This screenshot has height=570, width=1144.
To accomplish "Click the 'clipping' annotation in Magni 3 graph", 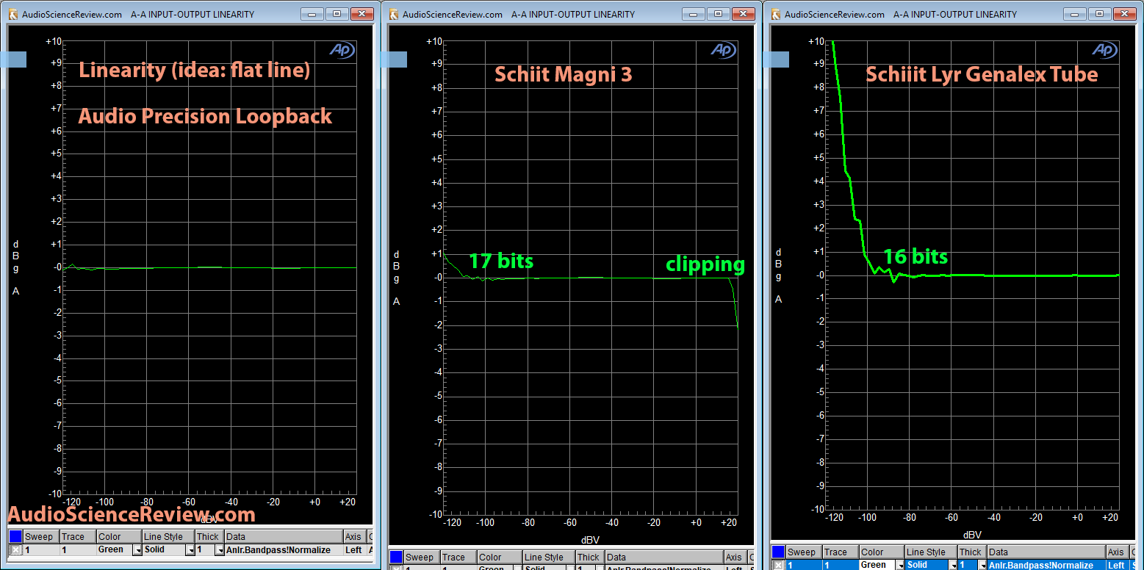I will 705,264.
